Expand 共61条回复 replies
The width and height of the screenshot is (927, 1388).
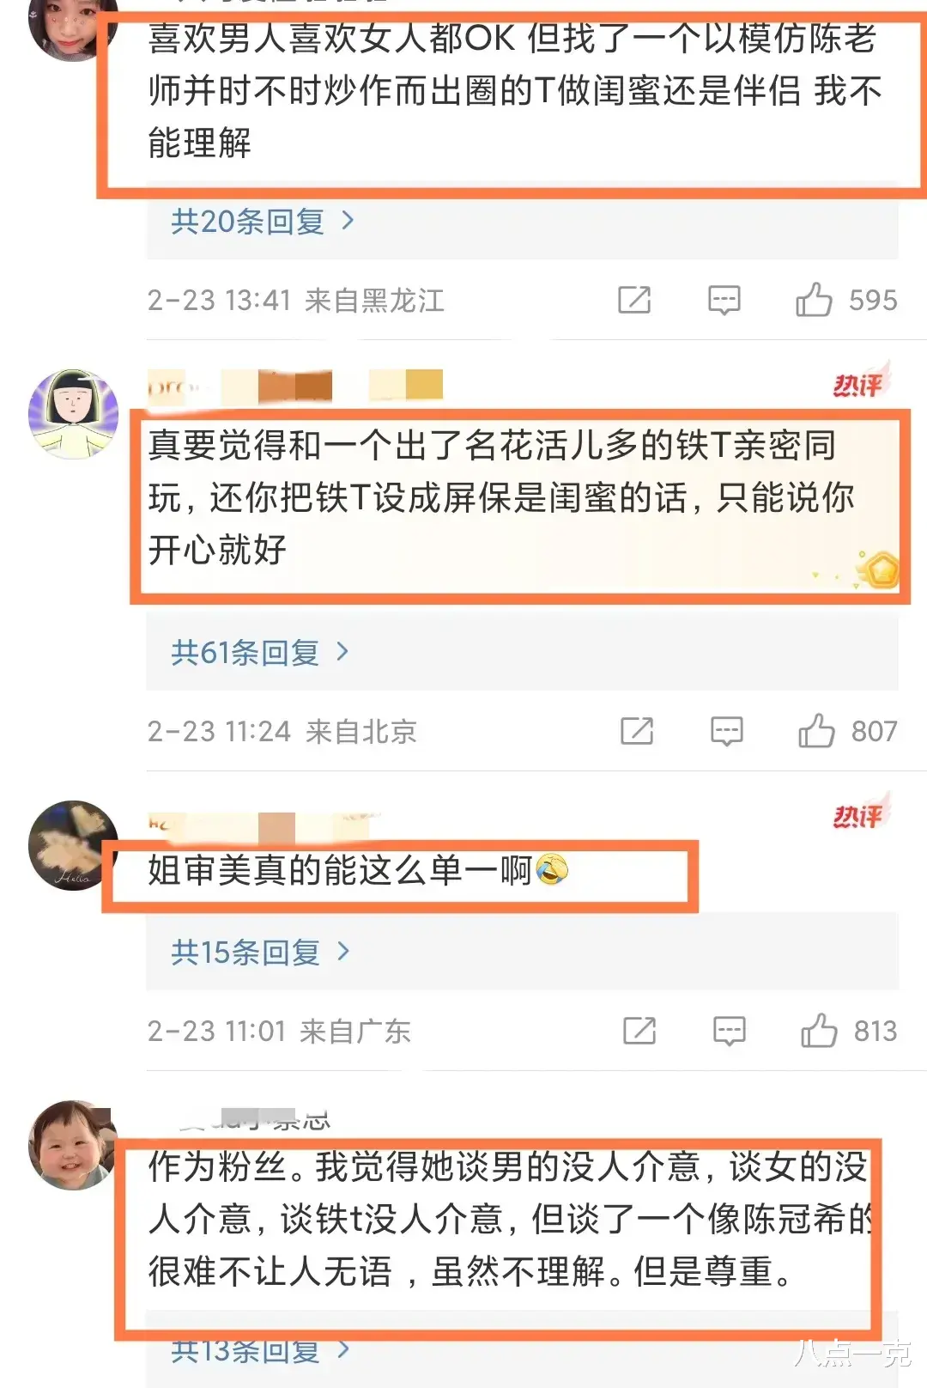point(260,653)
